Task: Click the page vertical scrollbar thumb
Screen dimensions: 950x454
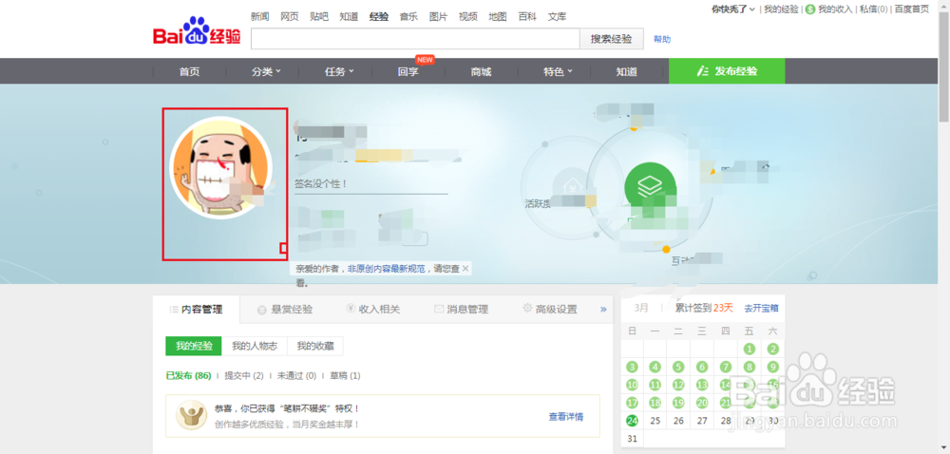Action: (x=944, y=66)
